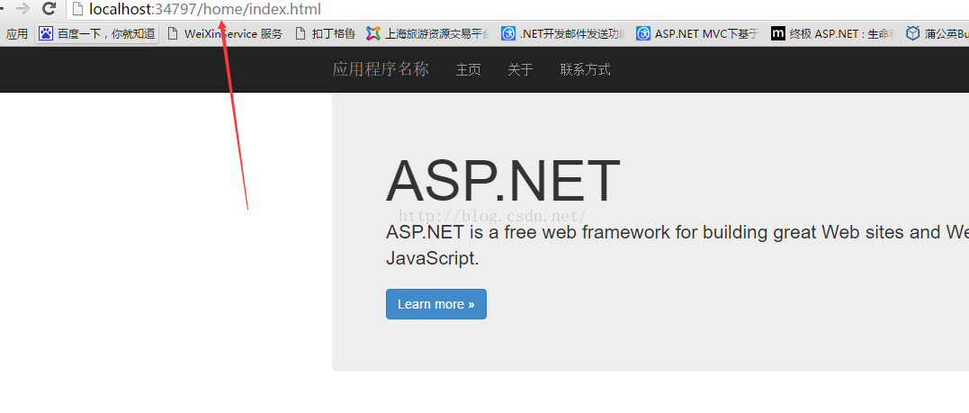The height and width of the screenshot is (413, 969).
Task: Click the 蒲公英 cube icon
Action: pos(912,33)
